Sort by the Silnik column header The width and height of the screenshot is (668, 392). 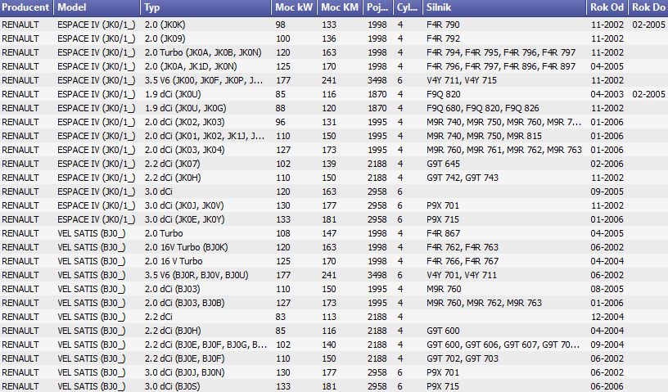tap(505, 7)
